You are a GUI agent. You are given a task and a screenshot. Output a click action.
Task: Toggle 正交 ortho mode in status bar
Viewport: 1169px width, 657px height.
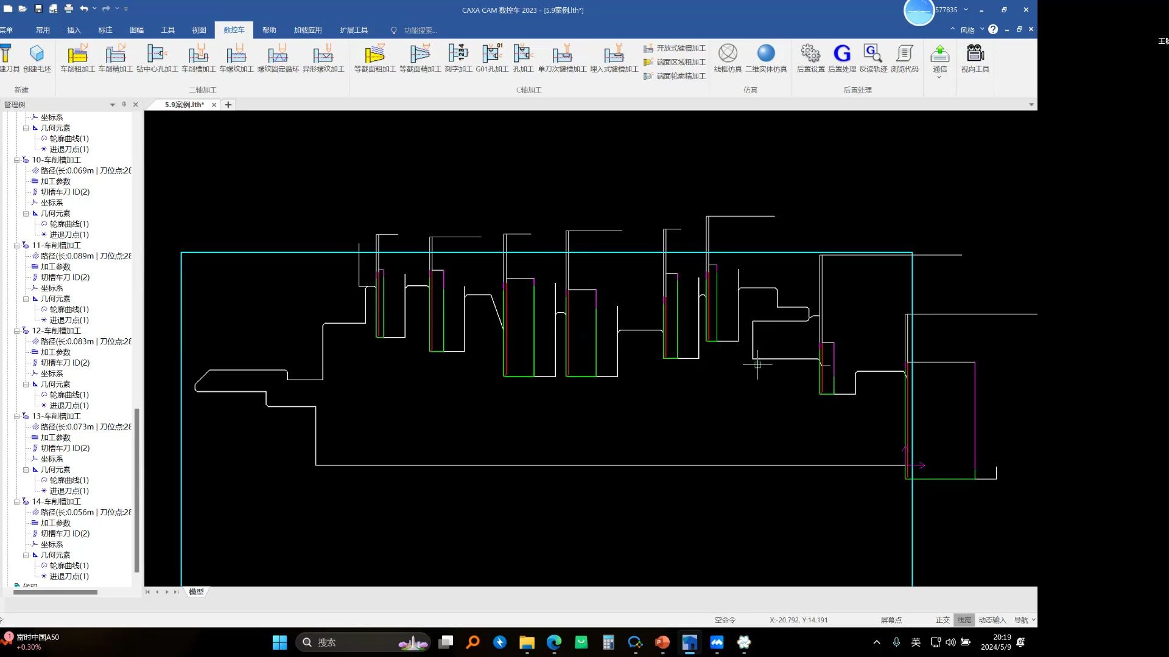tap(943, 620)
